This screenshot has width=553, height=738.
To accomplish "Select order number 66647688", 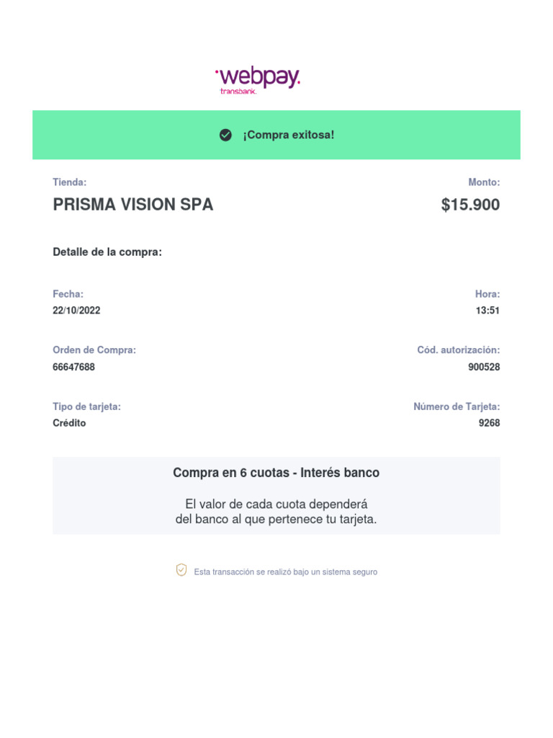I will click(73, 367).
